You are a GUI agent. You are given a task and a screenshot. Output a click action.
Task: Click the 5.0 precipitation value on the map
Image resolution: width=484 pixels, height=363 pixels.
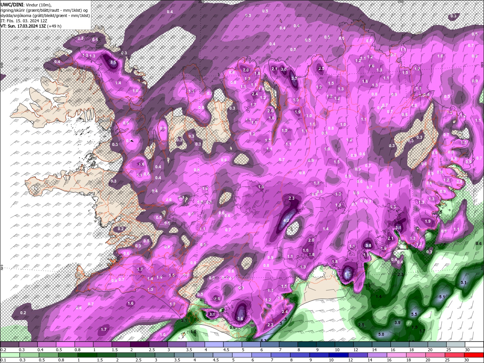[381, 334]
